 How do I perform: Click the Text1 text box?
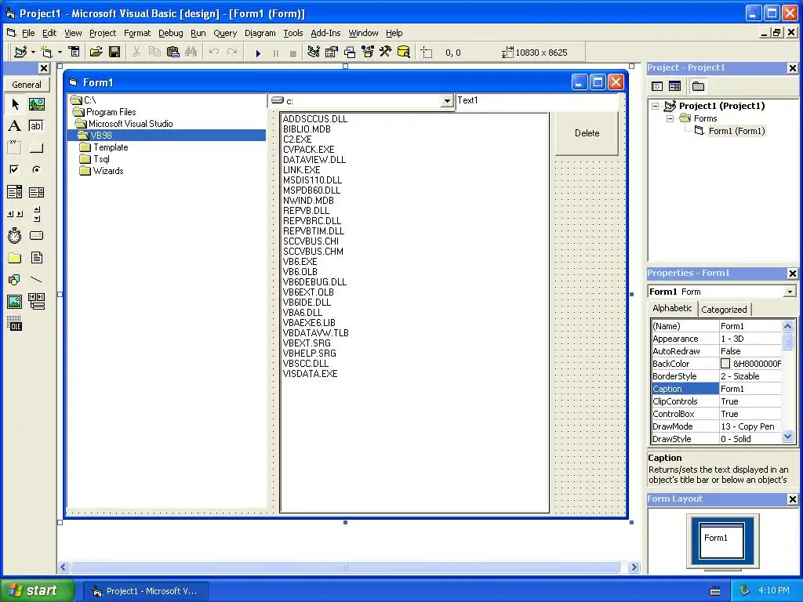536,101
